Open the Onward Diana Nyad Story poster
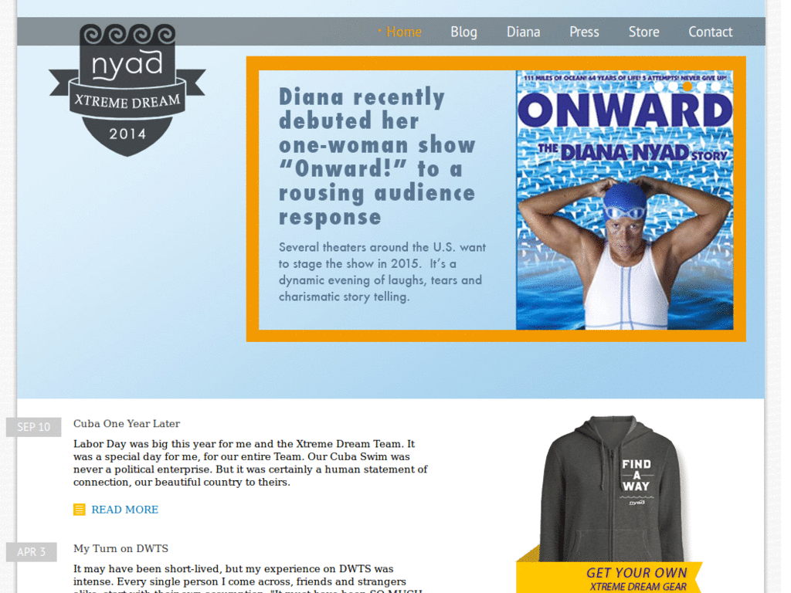Viewport: 791px width, 593px height. [x=624, y=200]
